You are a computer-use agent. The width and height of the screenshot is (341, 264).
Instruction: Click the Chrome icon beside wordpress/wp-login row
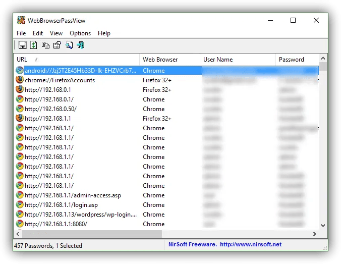coord(20,214)
